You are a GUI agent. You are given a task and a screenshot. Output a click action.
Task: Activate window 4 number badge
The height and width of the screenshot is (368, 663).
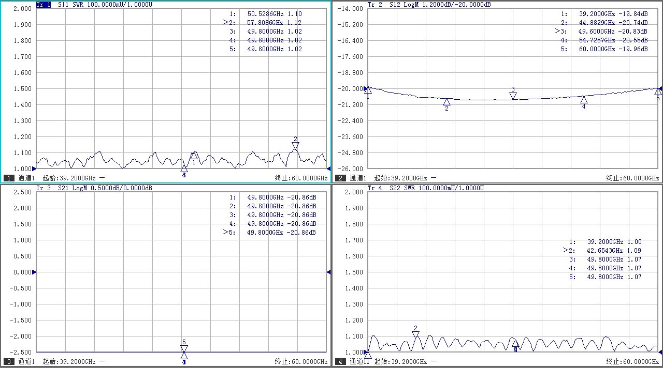tap(341, 361)
